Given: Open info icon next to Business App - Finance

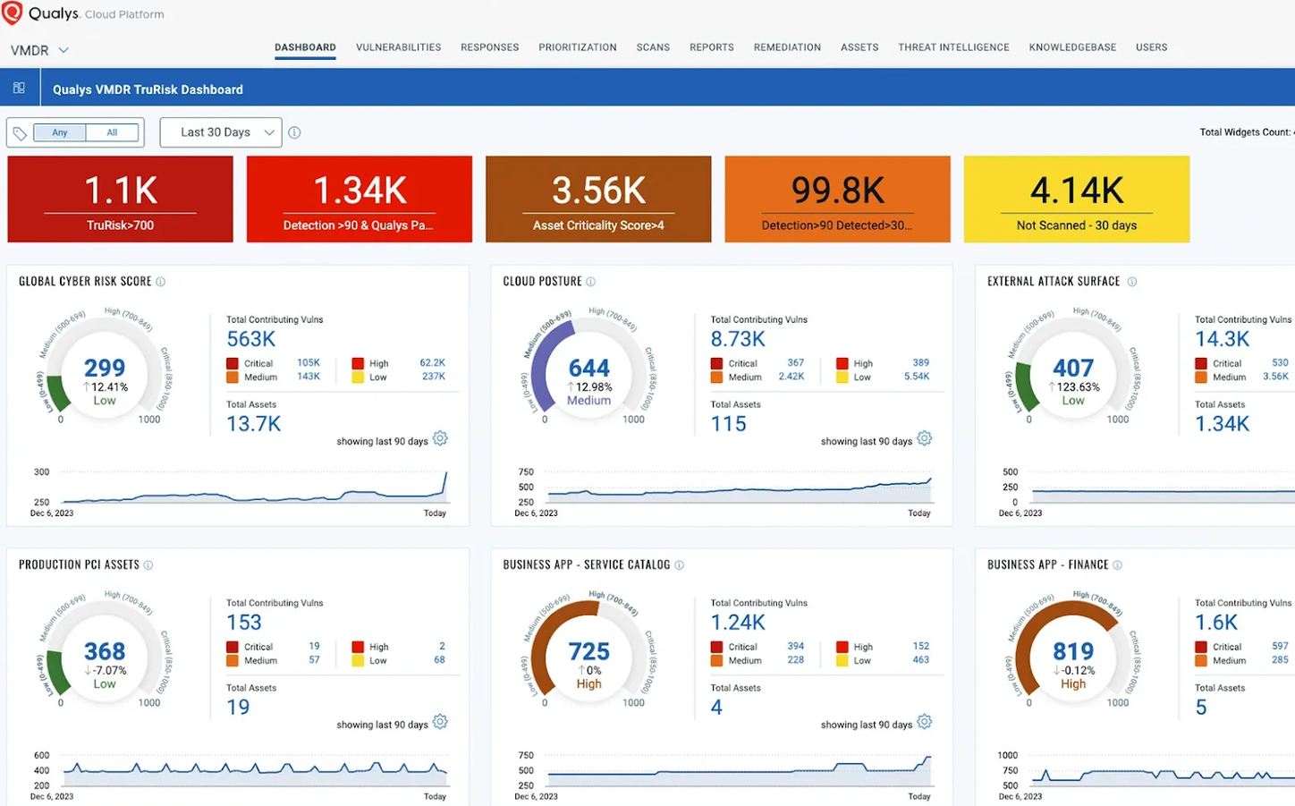Looking at the screenshot, I should 1118,565.
